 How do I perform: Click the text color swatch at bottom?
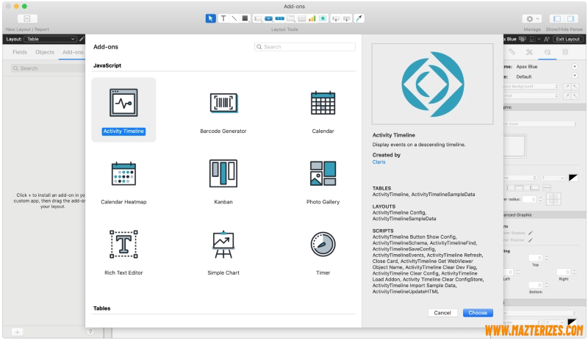(573, 321)
